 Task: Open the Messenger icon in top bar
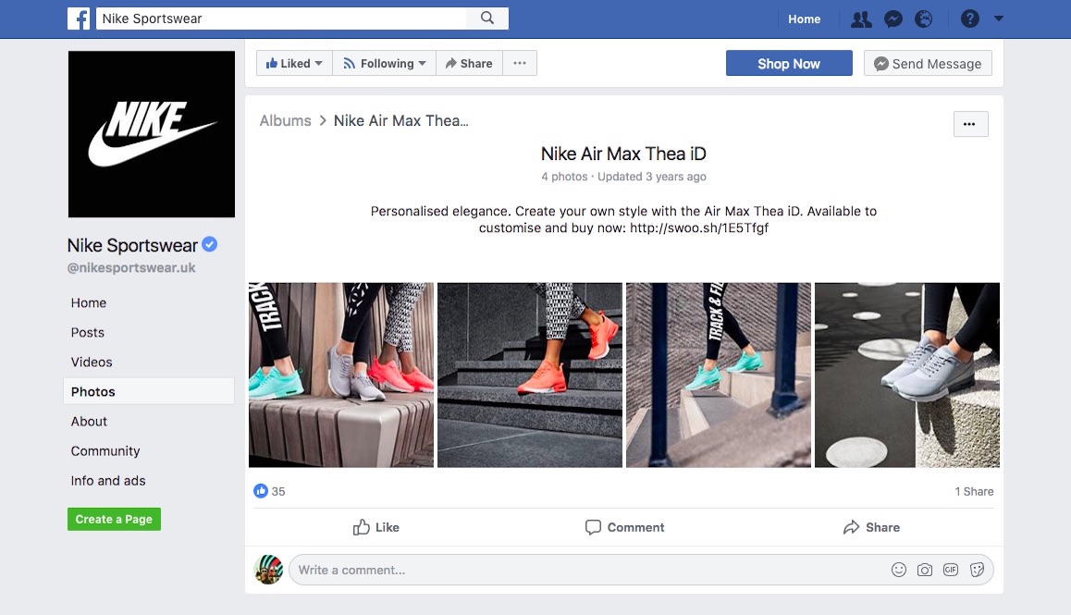[x=892, y=19]
